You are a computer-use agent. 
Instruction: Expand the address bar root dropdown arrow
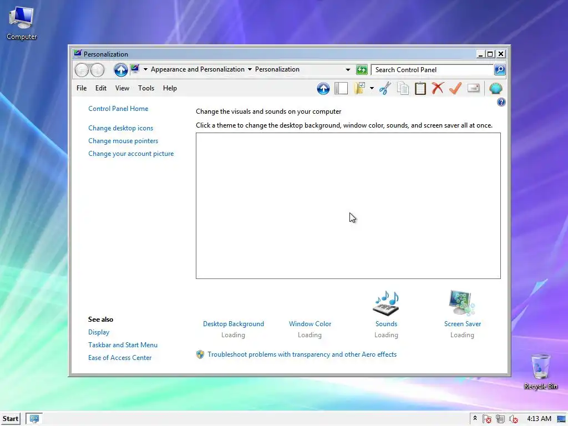pos(145,69)
